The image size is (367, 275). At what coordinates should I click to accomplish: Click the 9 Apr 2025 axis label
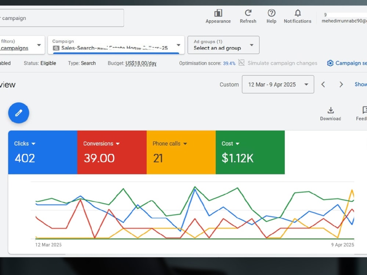tap(342, 245)
